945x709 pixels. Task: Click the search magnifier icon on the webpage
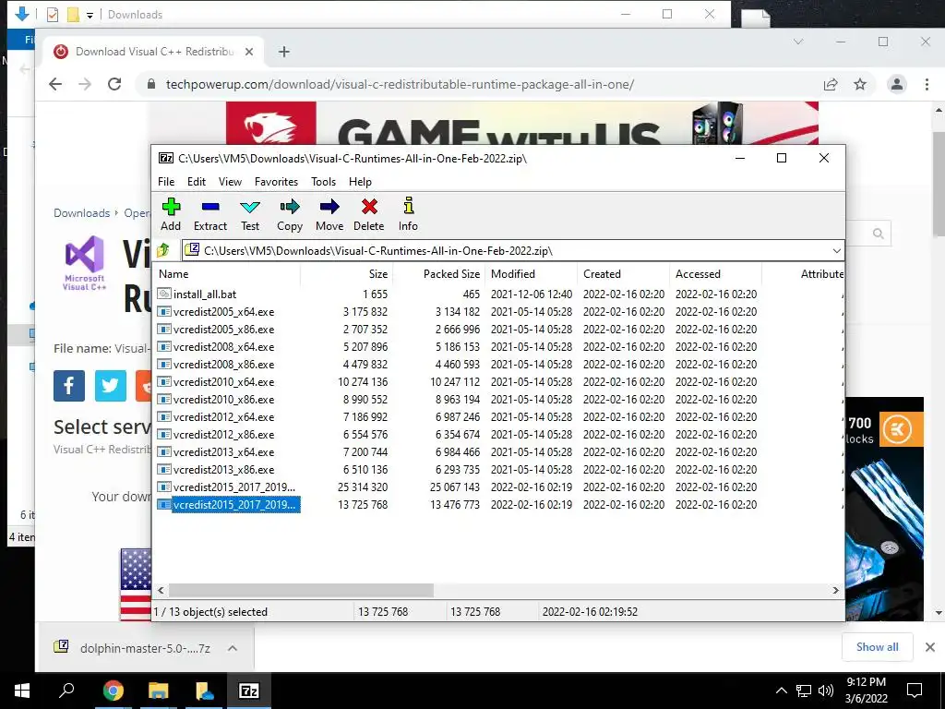click(879, 234)
